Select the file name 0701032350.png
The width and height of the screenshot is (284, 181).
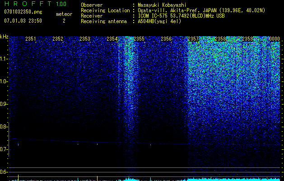23,12
